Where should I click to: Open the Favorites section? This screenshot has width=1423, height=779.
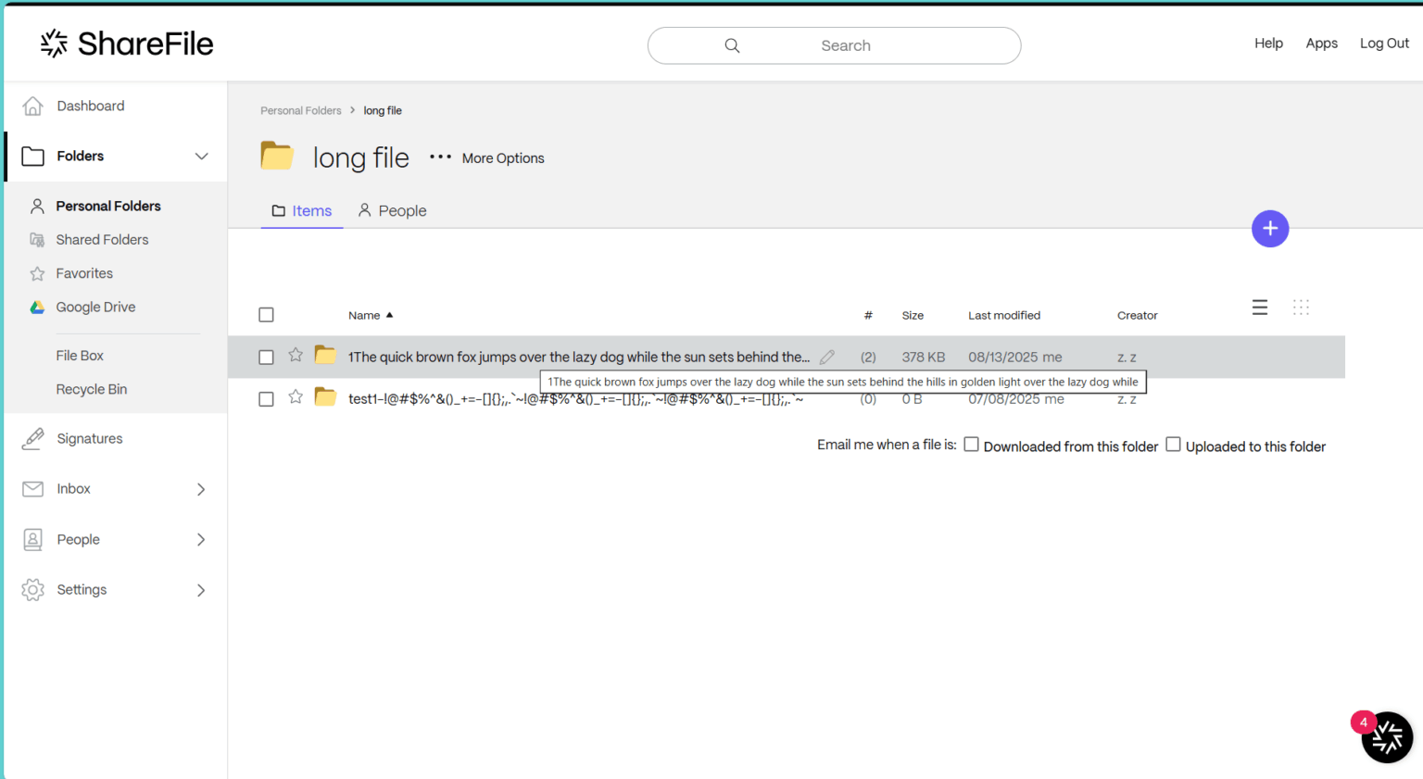[84, 273]
